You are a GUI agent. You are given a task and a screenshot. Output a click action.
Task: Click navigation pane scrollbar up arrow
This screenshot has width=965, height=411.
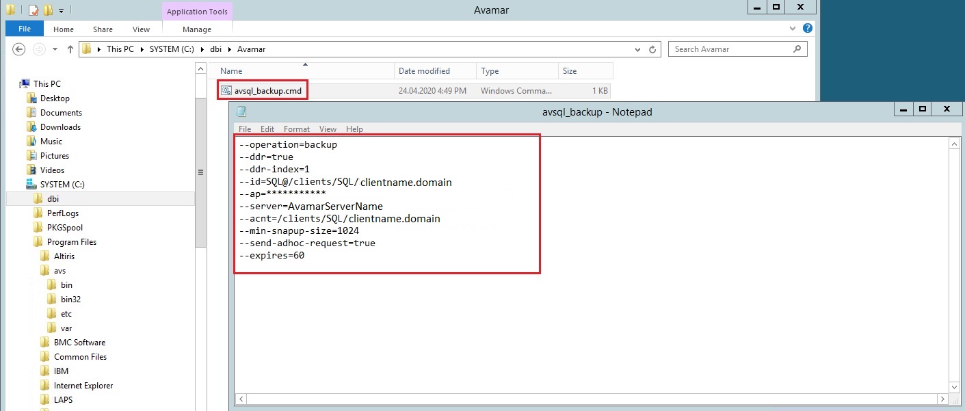[200, 69]
